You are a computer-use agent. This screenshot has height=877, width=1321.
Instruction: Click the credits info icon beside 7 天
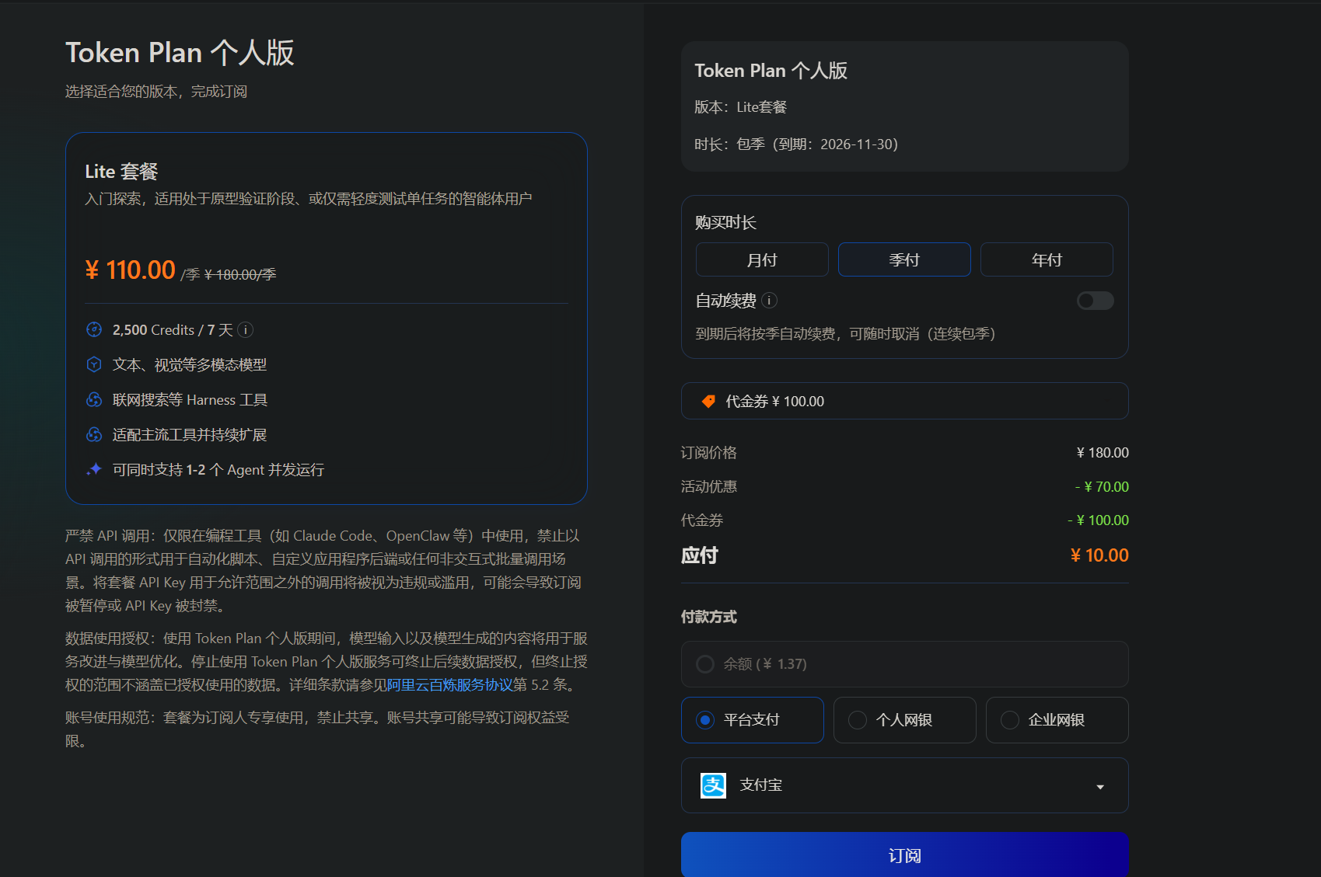245,330
